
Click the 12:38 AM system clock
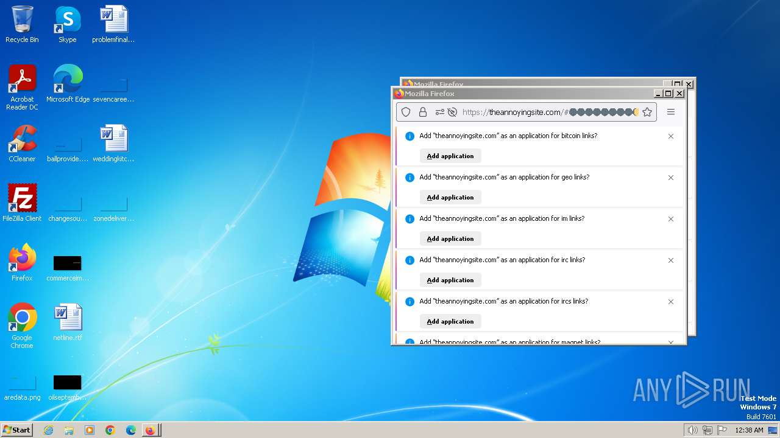pyautogui.click(x=749, y=430)
